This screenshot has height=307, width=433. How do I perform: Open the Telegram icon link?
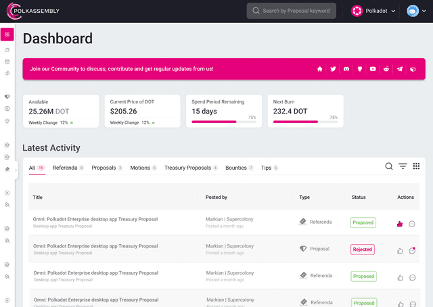(400, 69)
